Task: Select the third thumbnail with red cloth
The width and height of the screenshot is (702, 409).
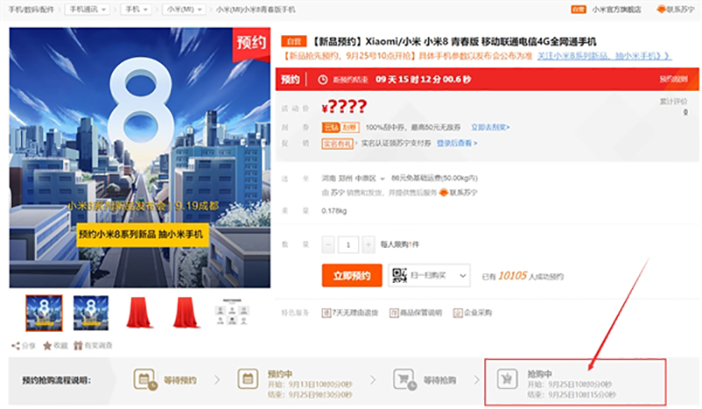Action: (139, 313)
